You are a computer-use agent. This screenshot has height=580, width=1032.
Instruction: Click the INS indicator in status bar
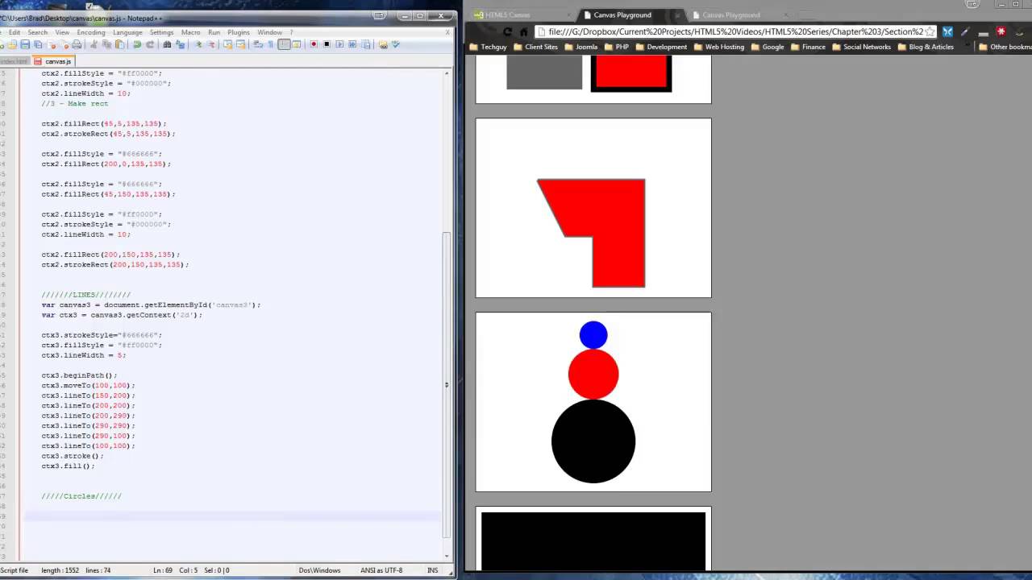coord(432,570)
